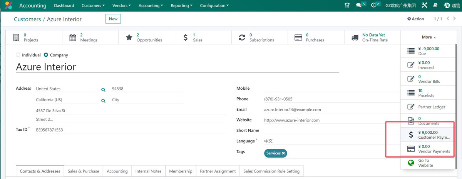The width and height of the screenshot is (462, 179).
Task: Switch to the Accounting form tab
Action: tap(117, 171)
